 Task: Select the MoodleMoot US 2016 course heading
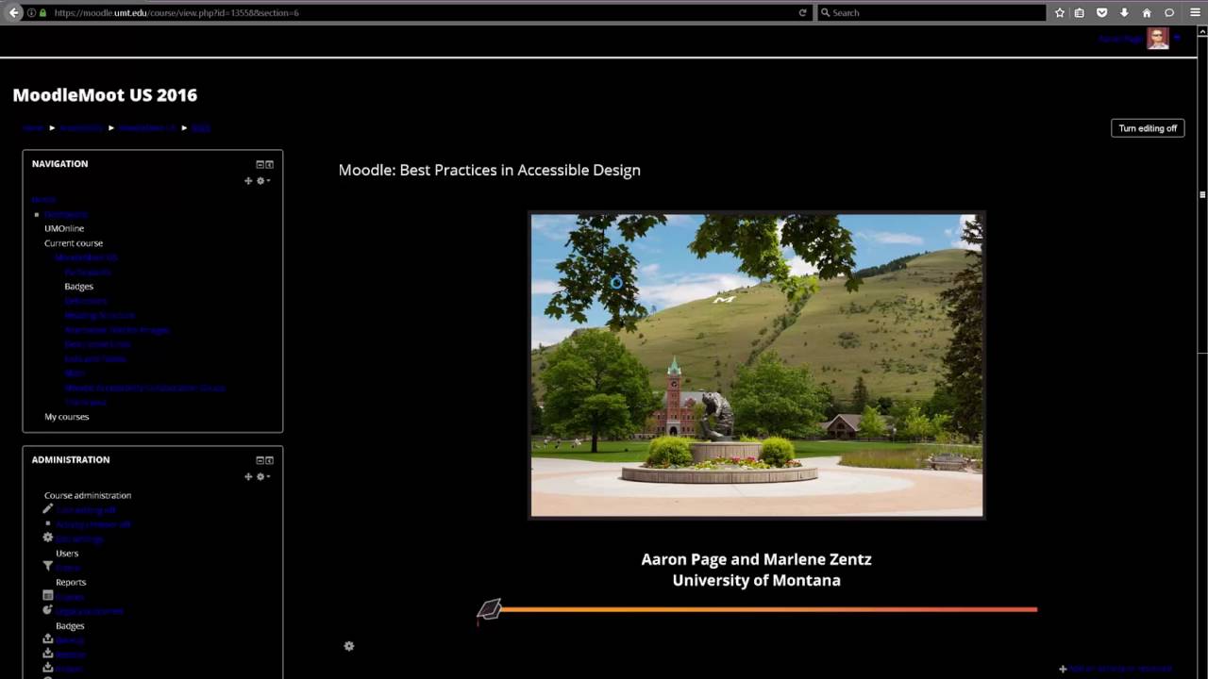point(105,95)
